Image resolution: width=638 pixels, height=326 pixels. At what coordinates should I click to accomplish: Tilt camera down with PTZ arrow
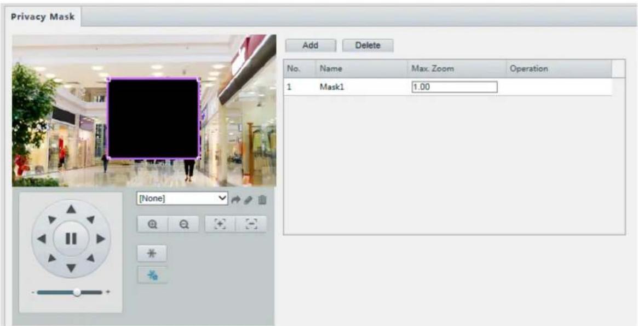tap(71, 268)
